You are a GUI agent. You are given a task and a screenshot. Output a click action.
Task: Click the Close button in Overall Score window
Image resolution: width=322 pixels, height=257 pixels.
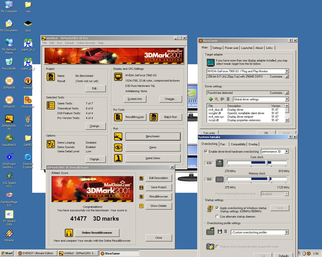pos(158,238)
